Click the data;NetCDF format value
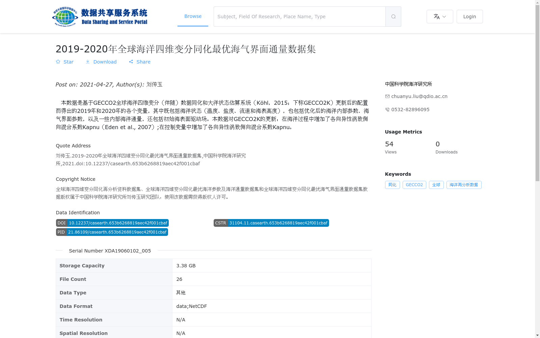The height and width of the screenshot is (338, 540). tap(192, 306)
